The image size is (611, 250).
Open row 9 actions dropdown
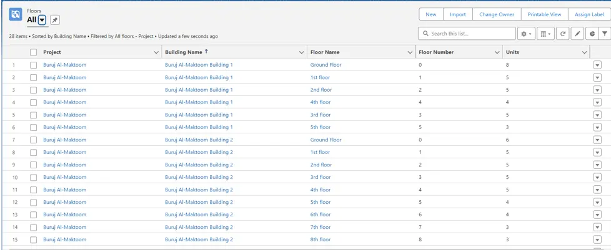point(597,165)
